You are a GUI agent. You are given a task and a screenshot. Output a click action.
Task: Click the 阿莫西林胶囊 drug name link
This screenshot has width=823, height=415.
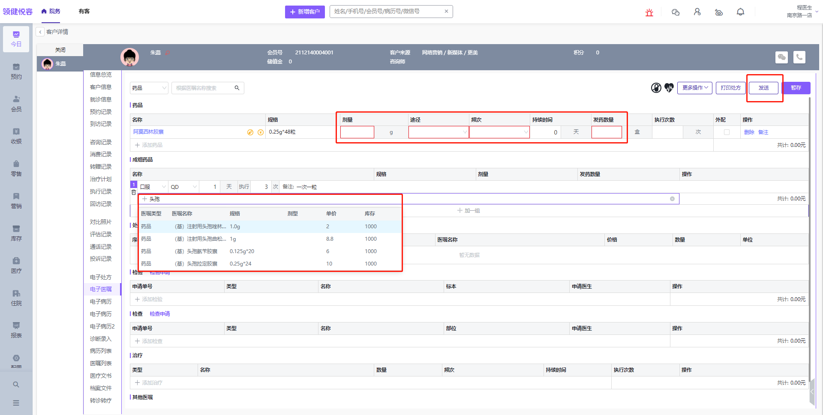pos(148,132)
